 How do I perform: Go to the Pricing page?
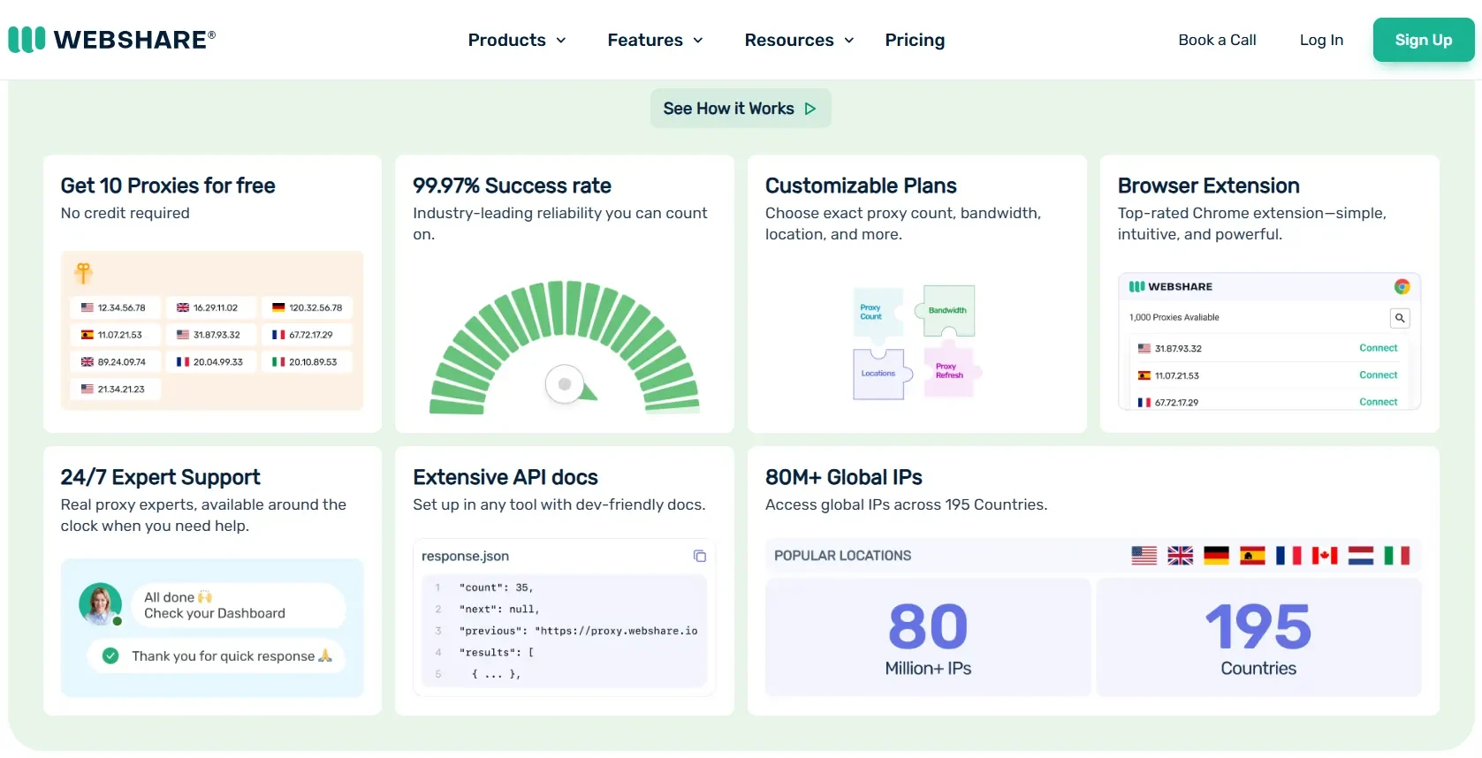click(x=915, y=40)
